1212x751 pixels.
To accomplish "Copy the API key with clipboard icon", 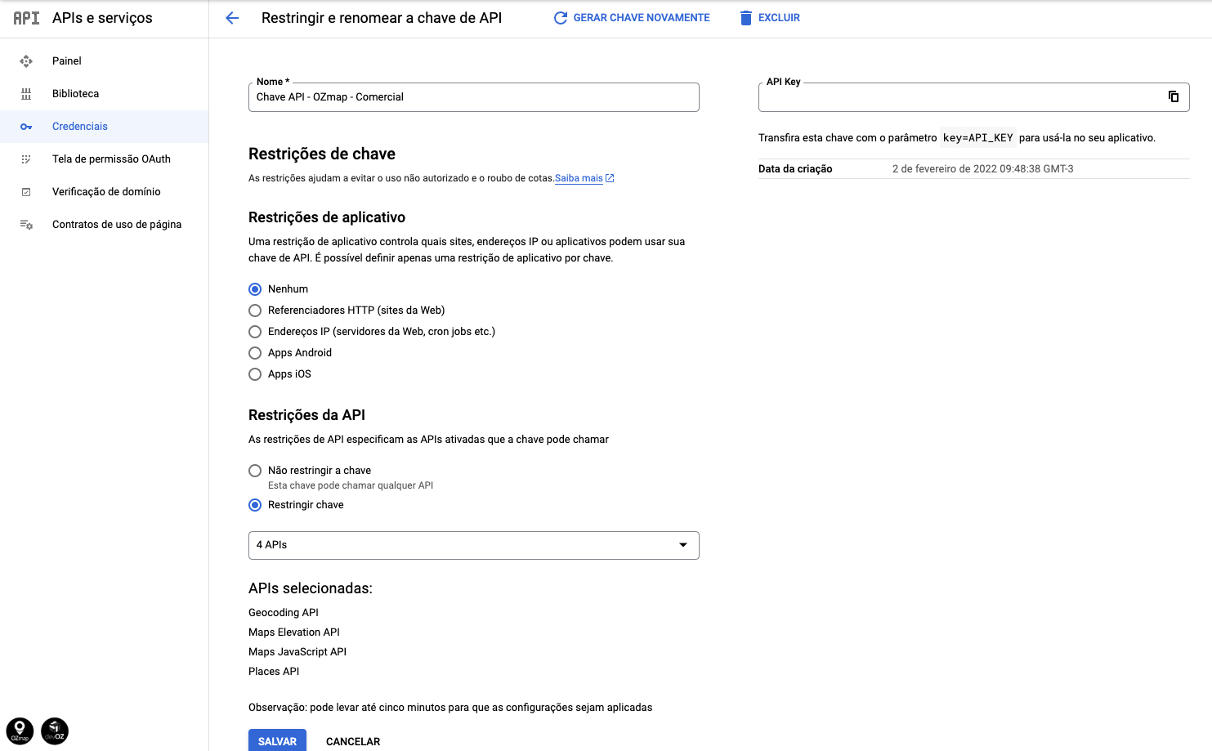I will [x=1174, y=96].
